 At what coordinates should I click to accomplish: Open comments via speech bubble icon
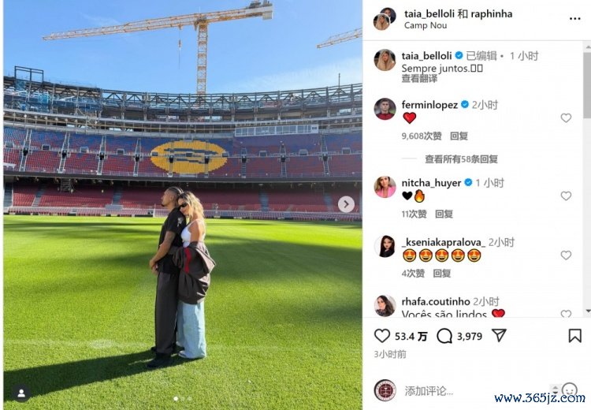click(x=444, y=336)
